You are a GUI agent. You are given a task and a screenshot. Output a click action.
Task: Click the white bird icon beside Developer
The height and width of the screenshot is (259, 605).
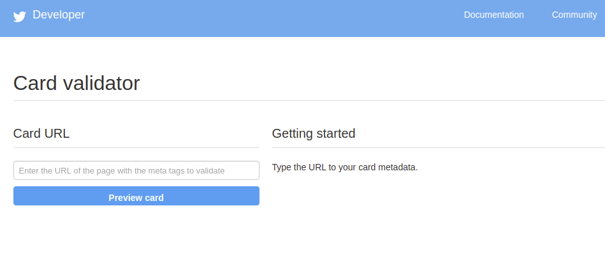tap(20, 17)
